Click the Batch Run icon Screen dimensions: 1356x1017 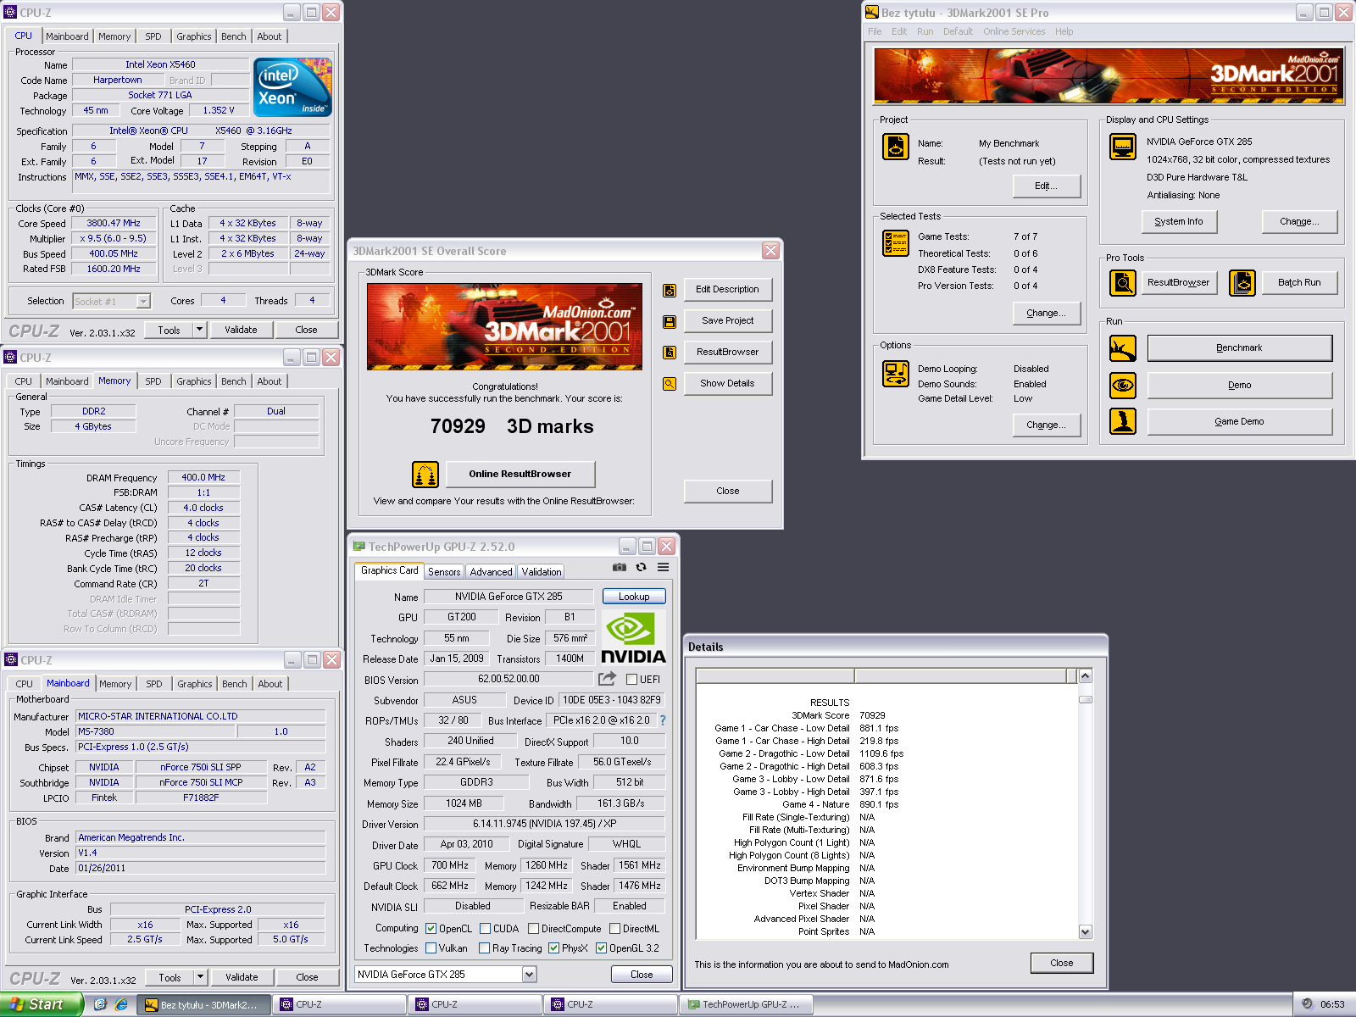click(1242, 282)
